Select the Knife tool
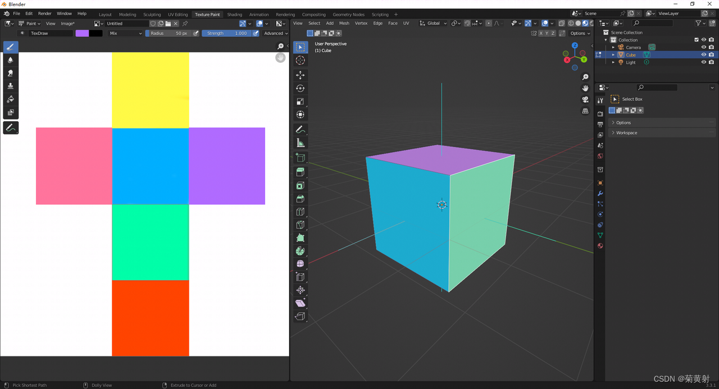The height and width of the screenshot is (389, 719). [301, 225]
